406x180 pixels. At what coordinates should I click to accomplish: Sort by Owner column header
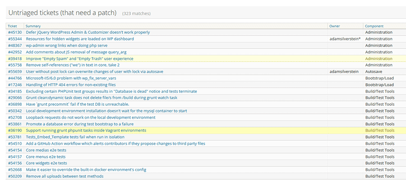pyautogui.click(x=335, y=26)
